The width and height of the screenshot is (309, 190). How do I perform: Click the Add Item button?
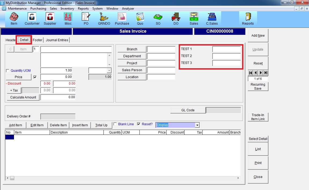(16, 125)
